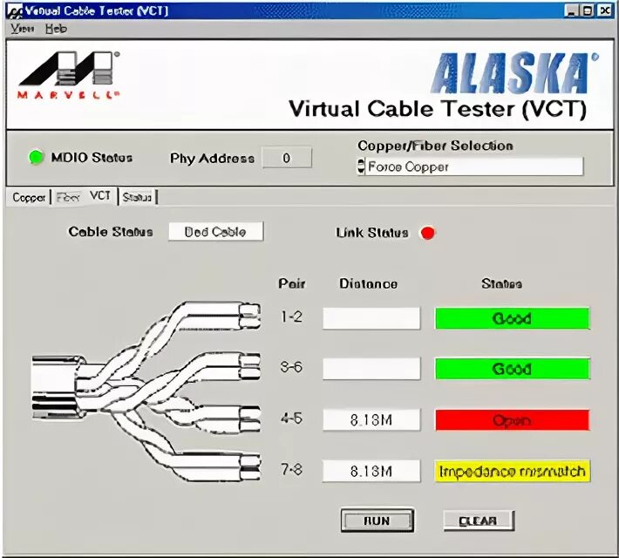Click the twisted pair cable illustration
This screenshot has width=619, height=558.
pos(146,391)
